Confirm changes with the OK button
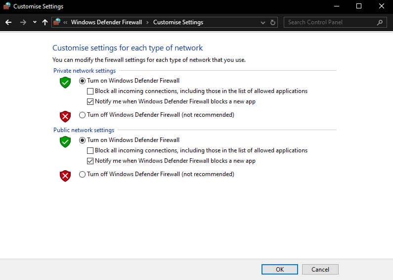This screenshot has width=393, height=280. (x=280, y=269)
